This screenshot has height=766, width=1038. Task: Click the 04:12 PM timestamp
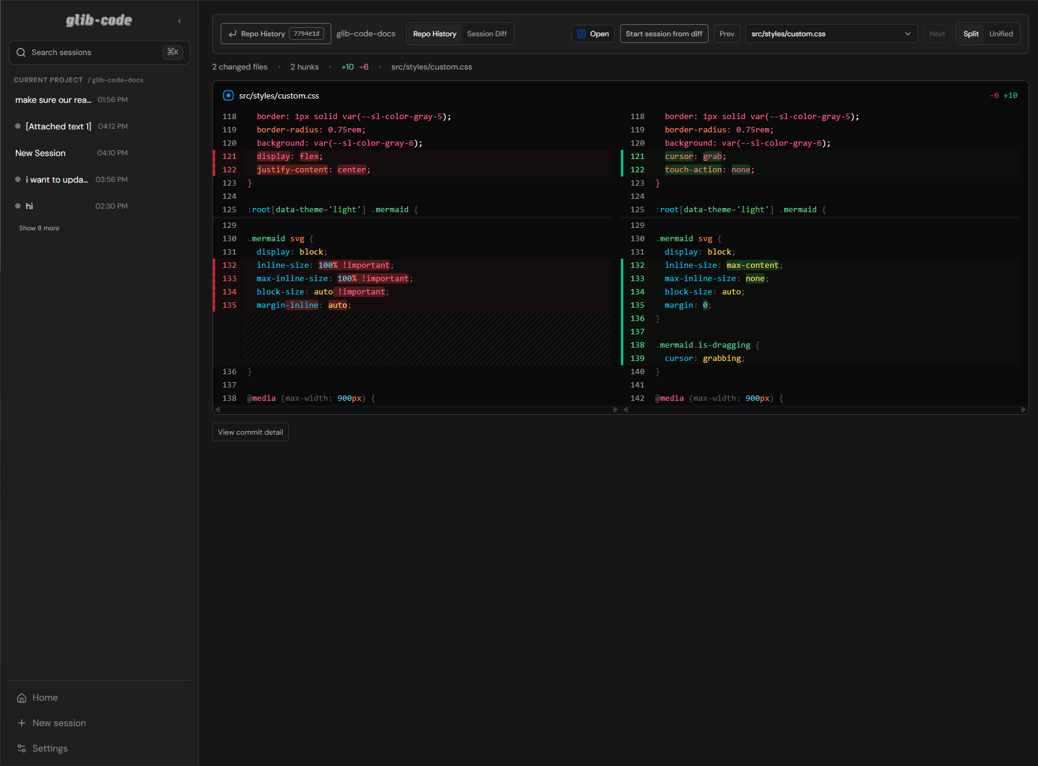[x=112, y=126]
